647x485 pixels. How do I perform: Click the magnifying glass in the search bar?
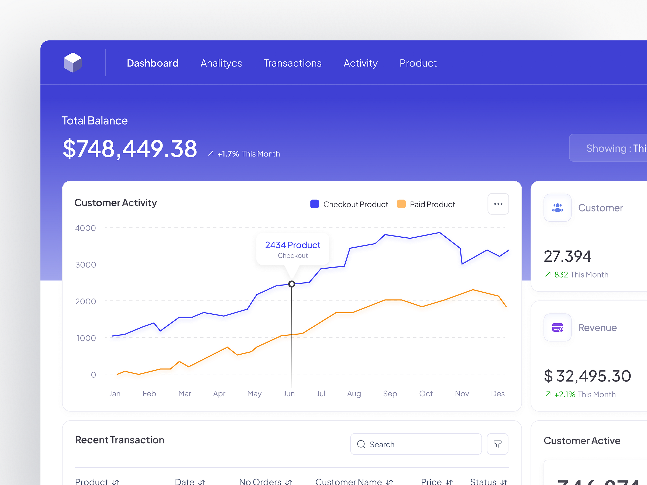[x=361, y=444]
